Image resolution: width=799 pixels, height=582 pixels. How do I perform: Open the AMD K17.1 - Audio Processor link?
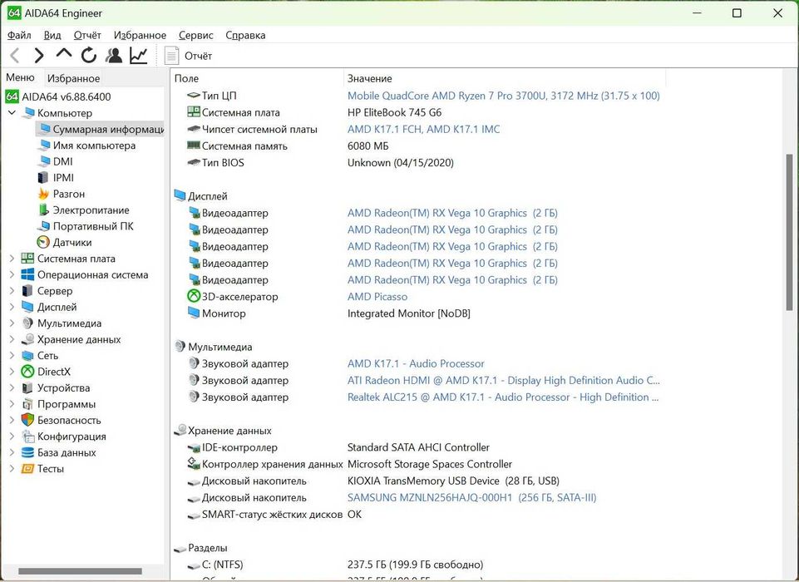click(x=416, y=363)
